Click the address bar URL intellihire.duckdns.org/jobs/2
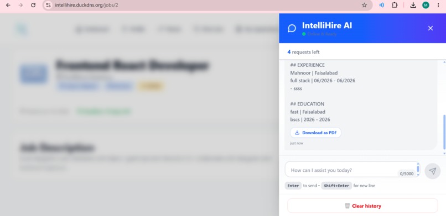Image resolution: width=446 pixels, height=216 pixels. click(x=86, y=5)
